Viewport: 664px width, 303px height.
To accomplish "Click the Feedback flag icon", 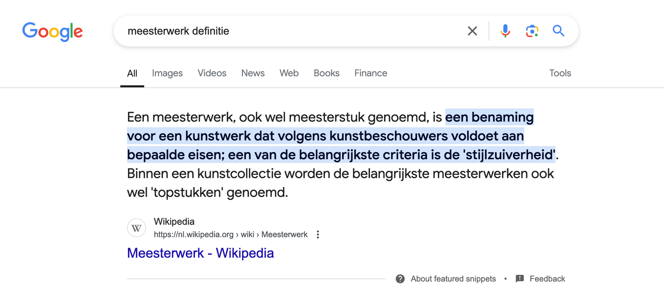I will [x=520, y=279].
